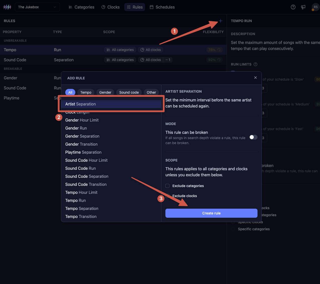Click the app logo icon
Viewport: 320px width, 284px height.
[7, 7]
